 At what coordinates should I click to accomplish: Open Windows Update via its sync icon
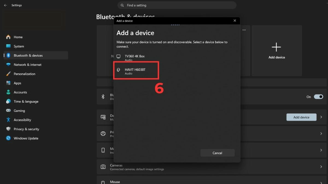pyautogui.click(x=8, y=138)
